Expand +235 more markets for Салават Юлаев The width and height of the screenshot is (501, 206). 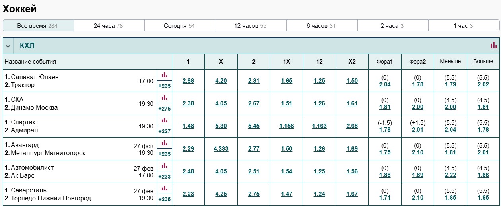[x=165, y=86]
